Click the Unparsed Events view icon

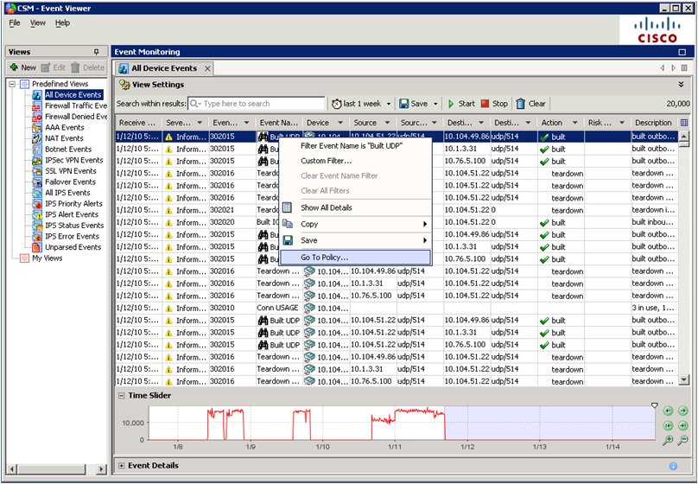37,247
